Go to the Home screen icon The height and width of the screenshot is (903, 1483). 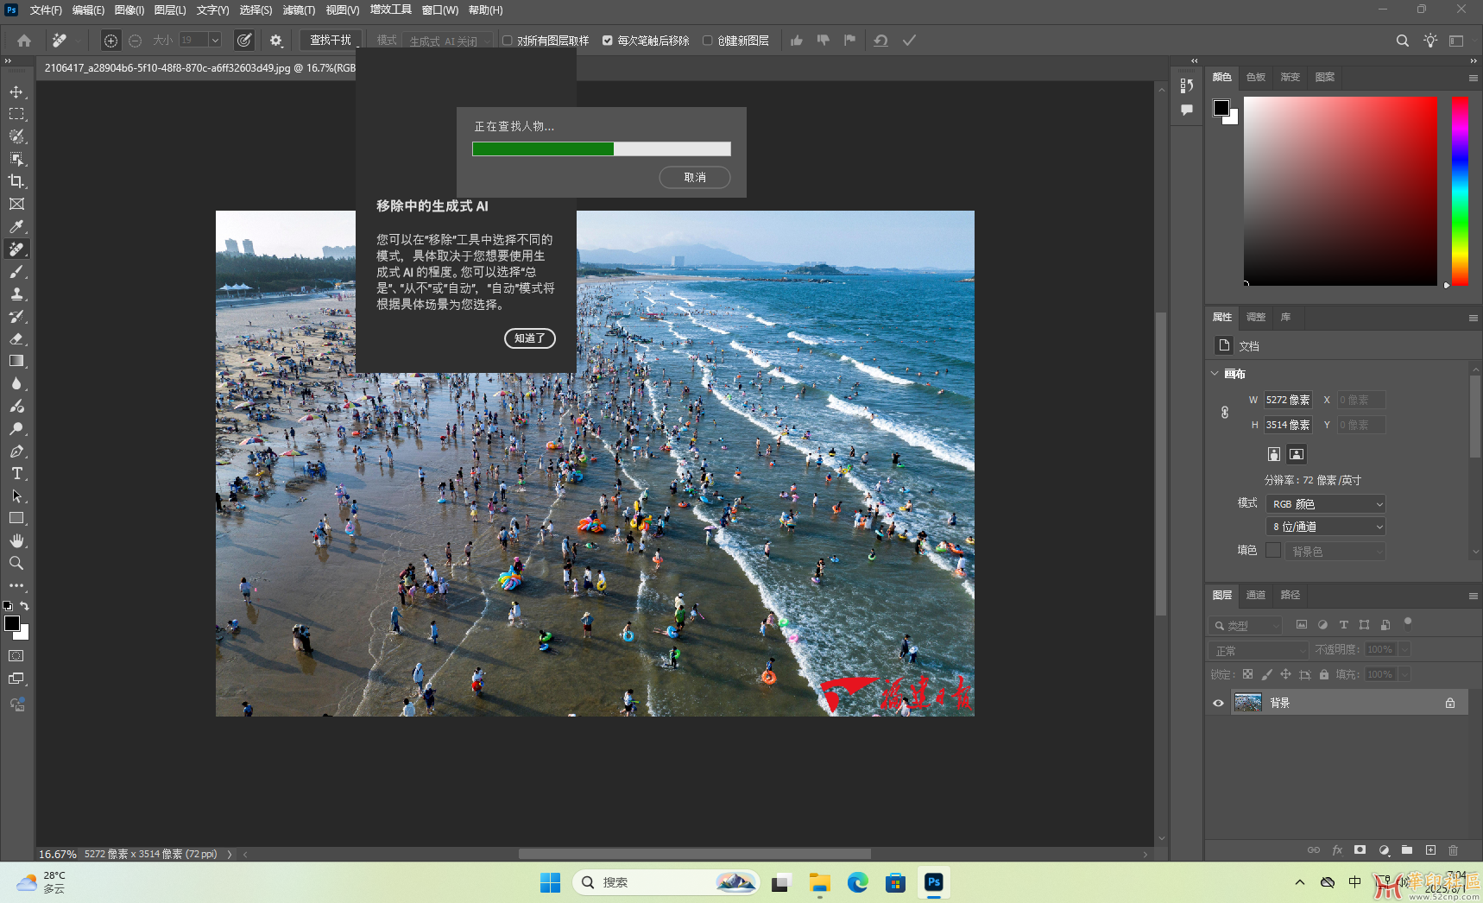24,41
